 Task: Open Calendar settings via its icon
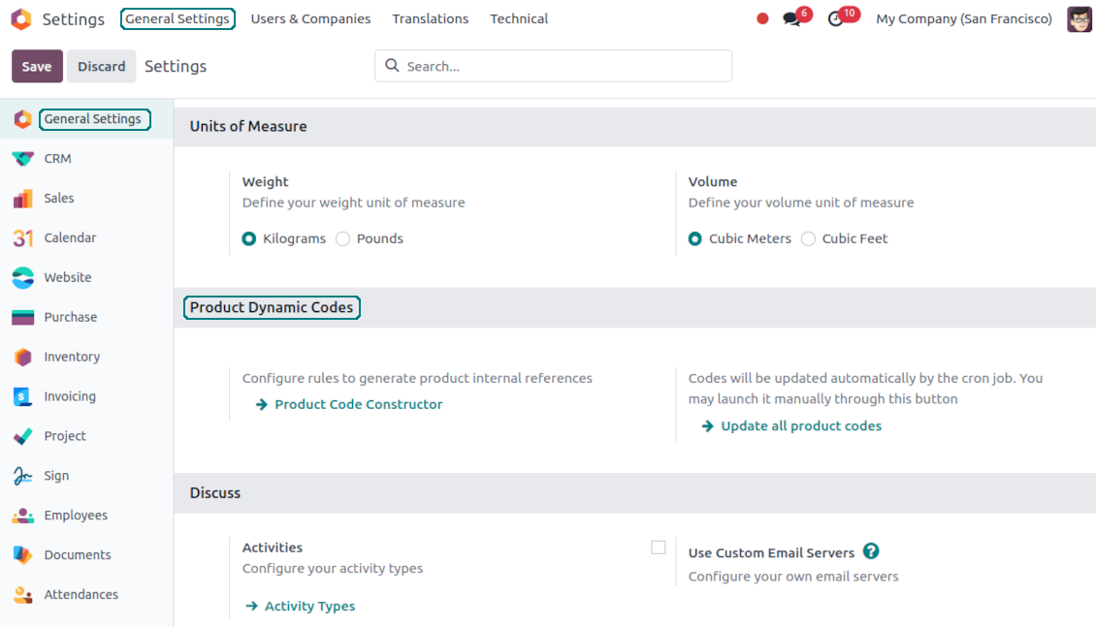[x=22, y=238]
